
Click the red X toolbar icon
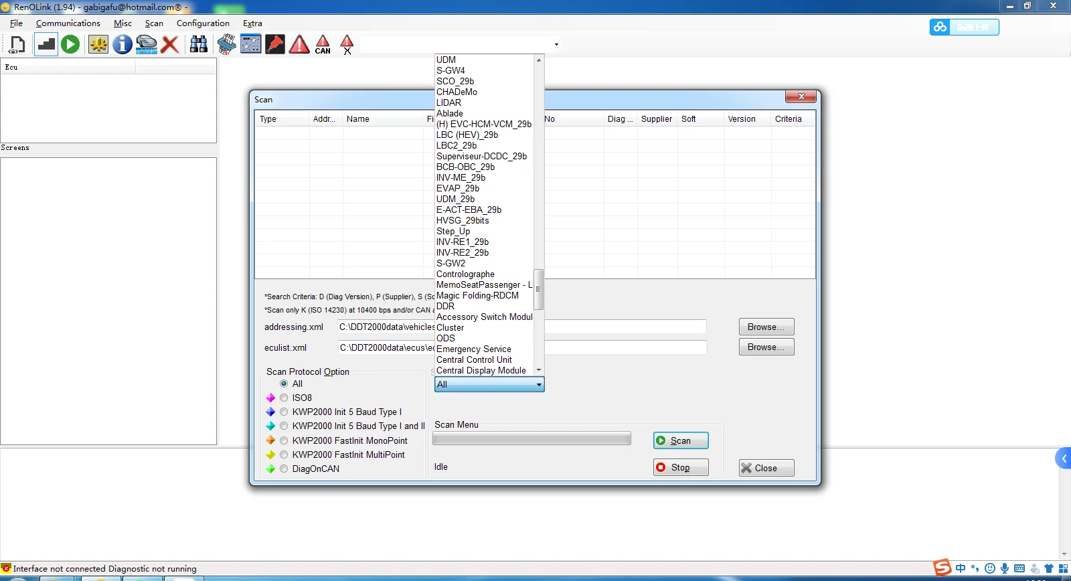click(170, 45)
